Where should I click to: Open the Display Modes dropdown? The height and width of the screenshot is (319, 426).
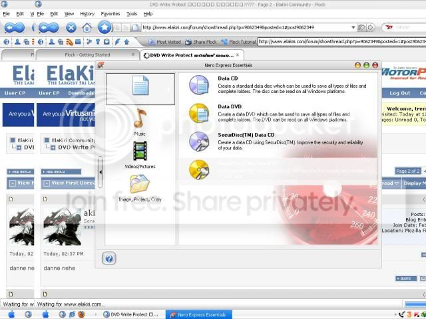414,183
